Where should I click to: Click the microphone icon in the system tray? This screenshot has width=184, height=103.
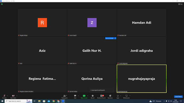coord(166,101)
